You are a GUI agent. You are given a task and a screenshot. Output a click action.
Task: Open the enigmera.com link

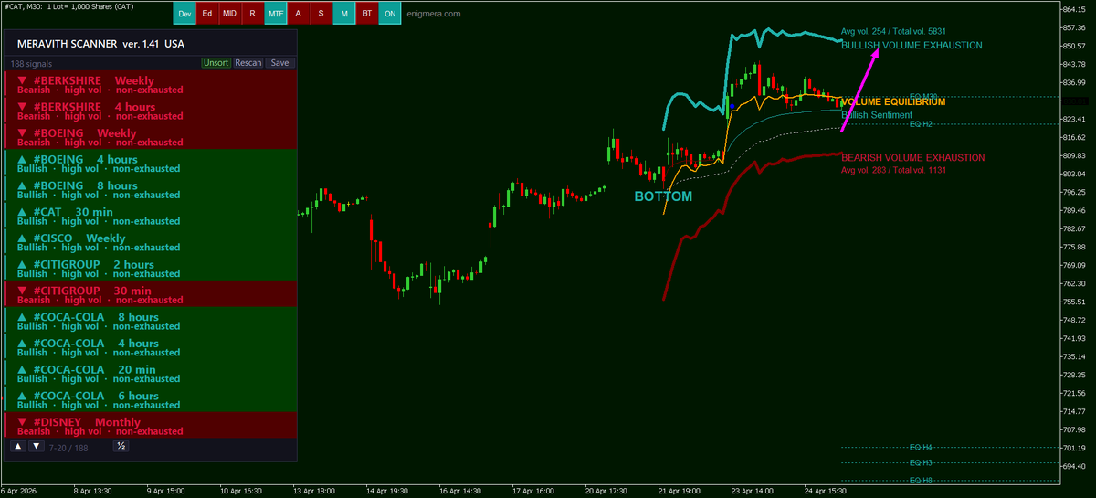tap(434, 15)
